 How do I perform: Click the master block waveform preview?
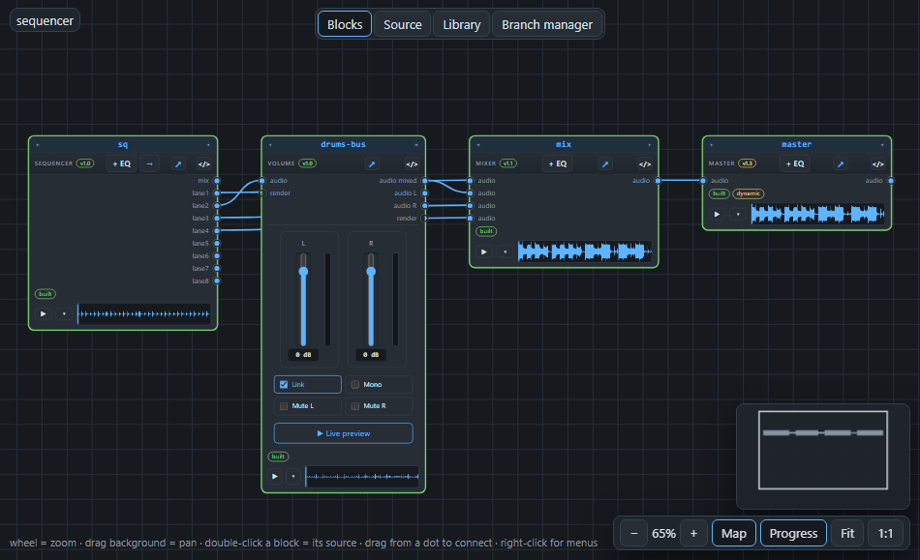pyautogui.click(x=818, y=215)
